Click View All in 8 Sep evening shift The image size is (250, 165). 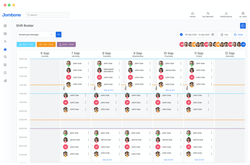[x=107, y=160]
